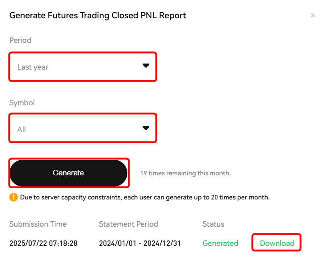Screen dimensions: 324x257
Task: Click the Generate button
Action: pos(69,173)
